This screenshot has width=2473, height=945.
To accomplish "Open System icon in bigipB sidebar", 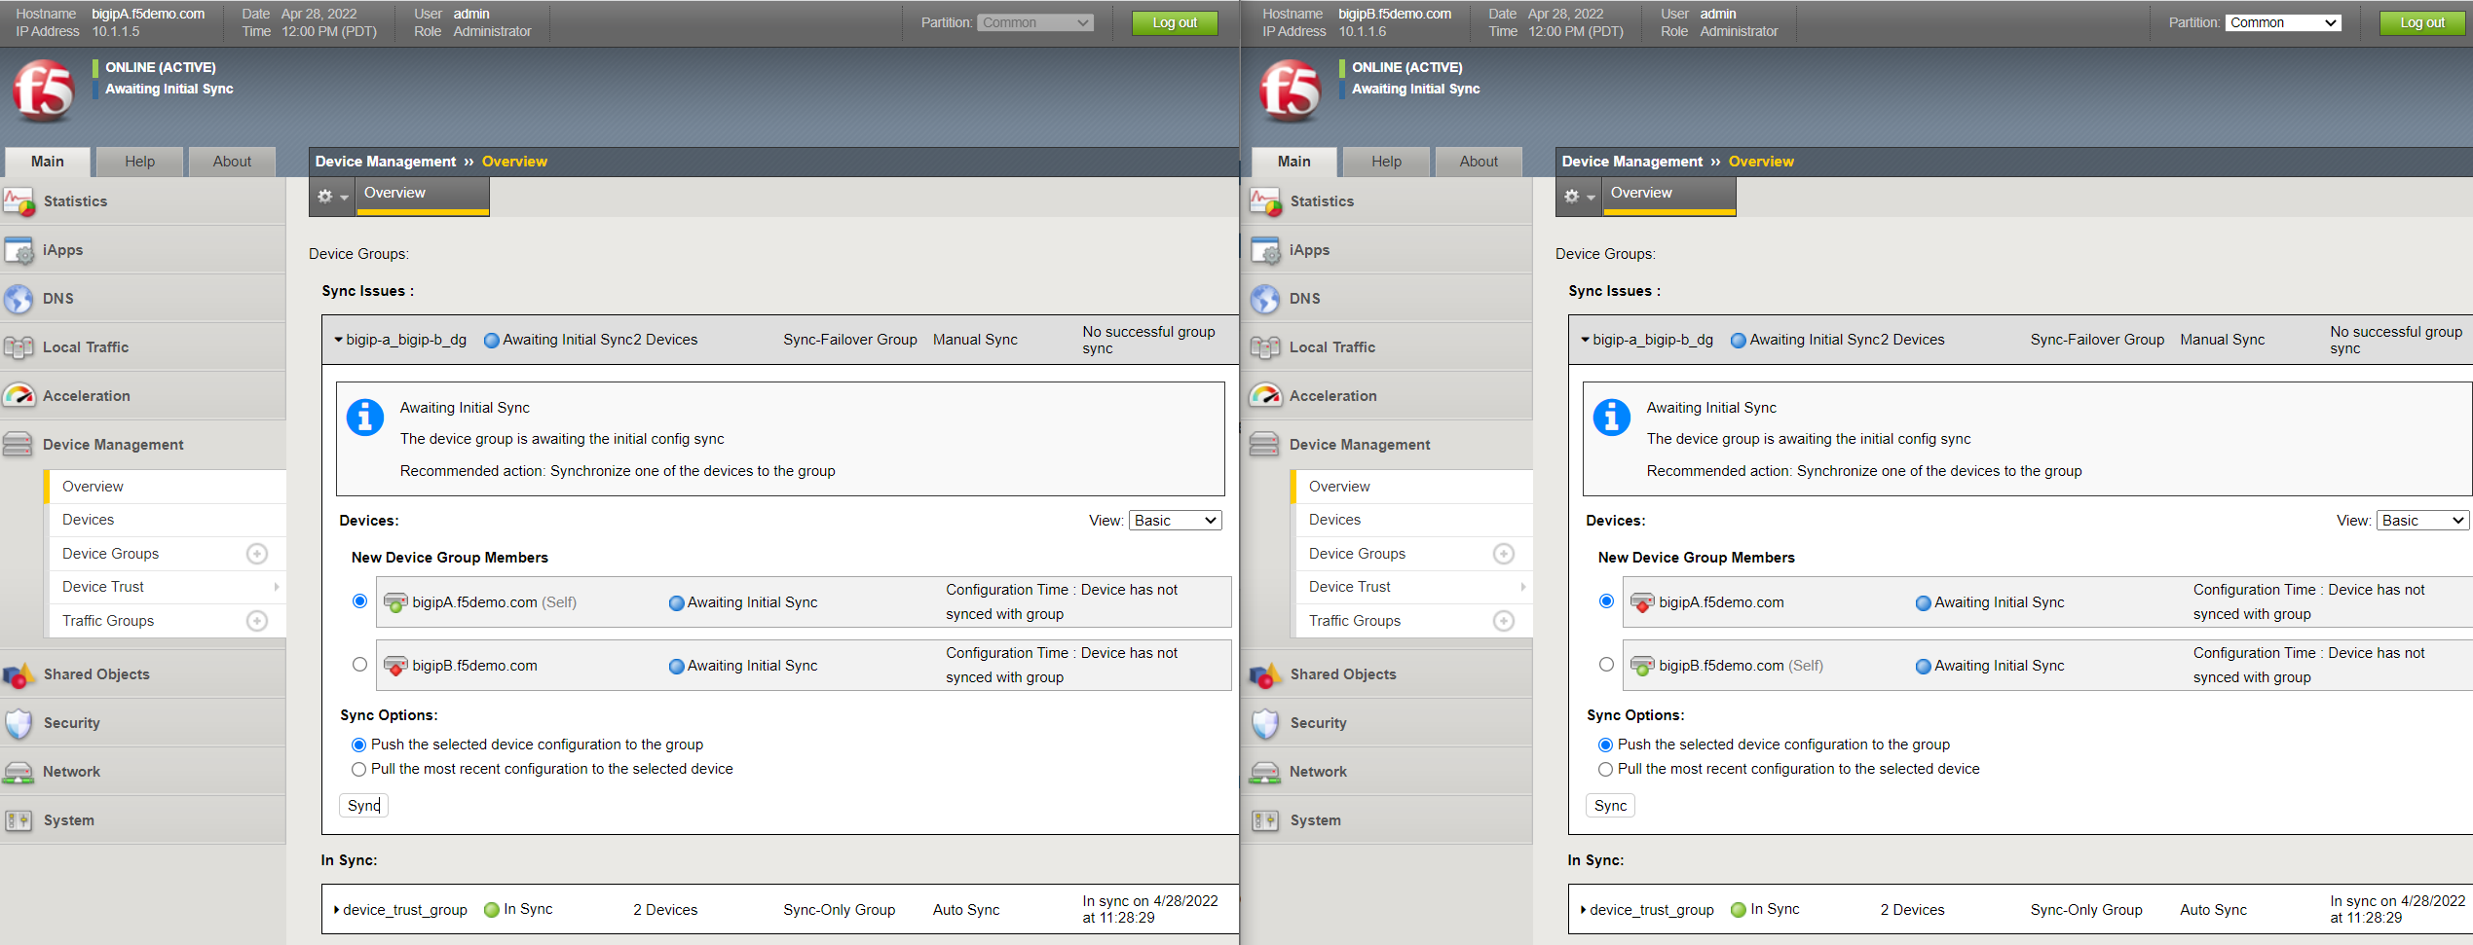I will click(x=1265, y=820).
